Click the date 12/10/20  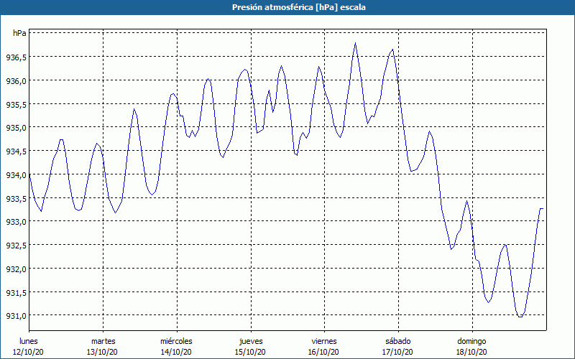tap(29, 352)
